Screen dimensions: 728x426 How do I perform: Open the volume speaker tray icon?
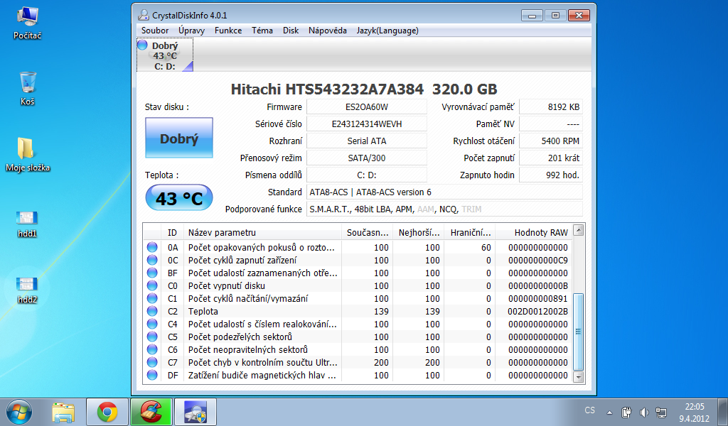644,412
